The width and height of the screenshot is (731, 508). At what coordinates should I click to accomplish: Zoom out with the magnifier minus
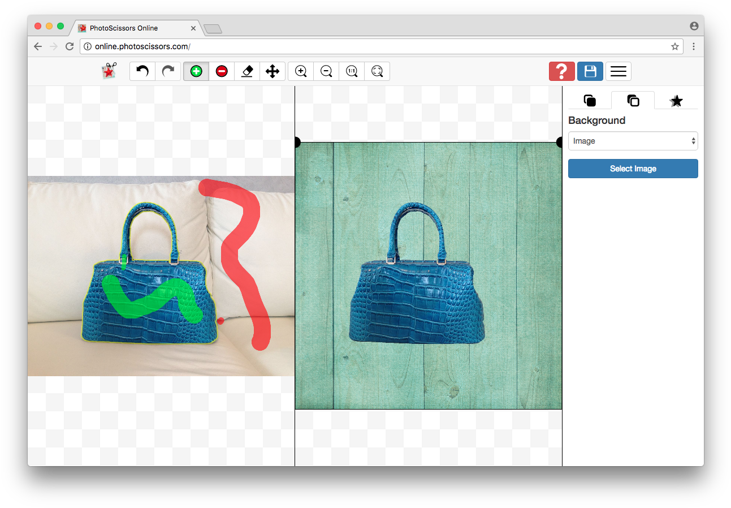point(326,71)
